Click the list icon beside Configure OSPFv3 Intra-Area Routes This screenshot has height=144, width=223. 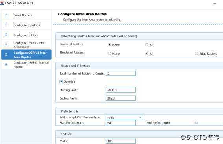tap(6, 45)
